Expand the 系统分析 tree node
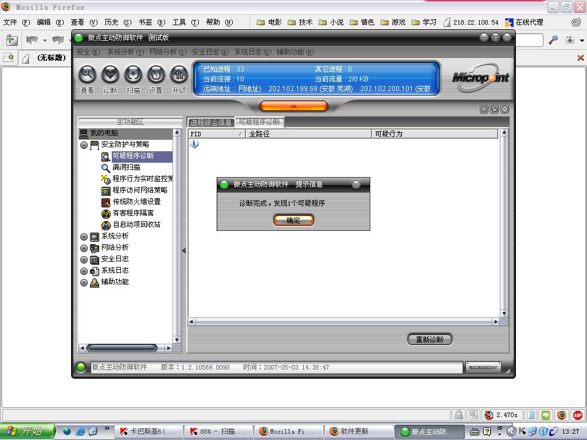The height and width of the screenshot is (440, 587). click(84, 237)
